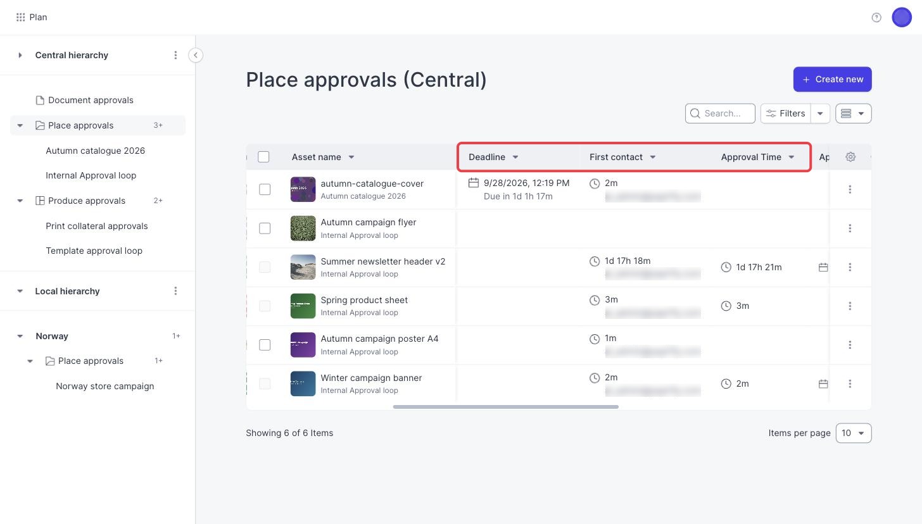
Task: Click the Filters button
Action: [x=785, y=113]
